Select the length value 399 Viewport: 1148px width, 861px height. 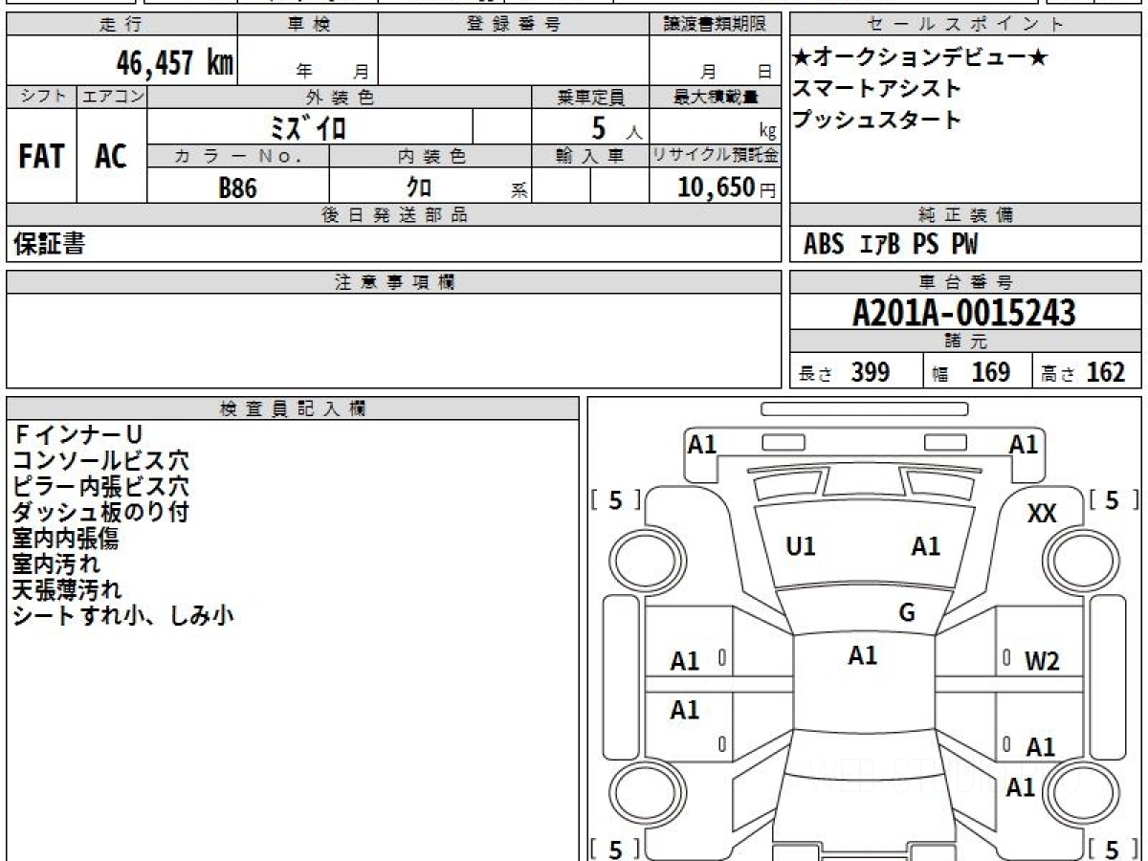(x=872, y=372)
